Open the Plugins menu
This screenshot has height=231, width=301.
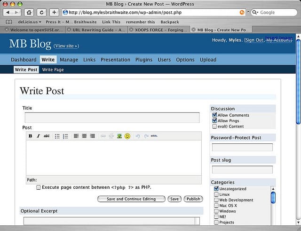click(144, 60)
